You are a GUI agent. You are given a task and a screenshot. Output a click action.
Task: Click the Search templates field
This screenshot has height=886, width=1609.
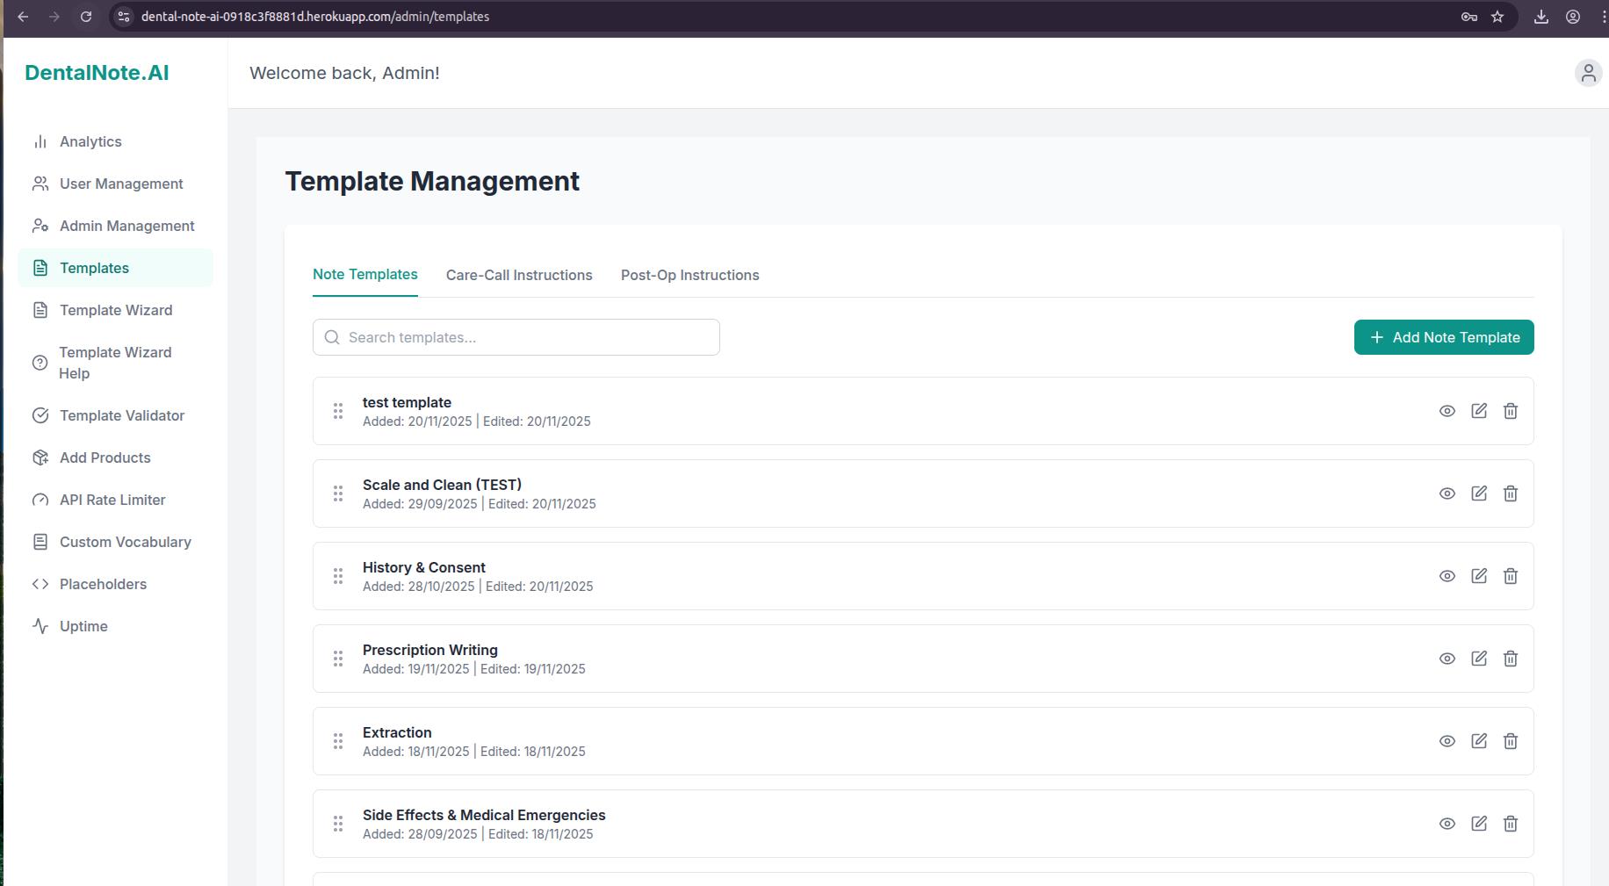pyautogui.click(x=516, y=337)
